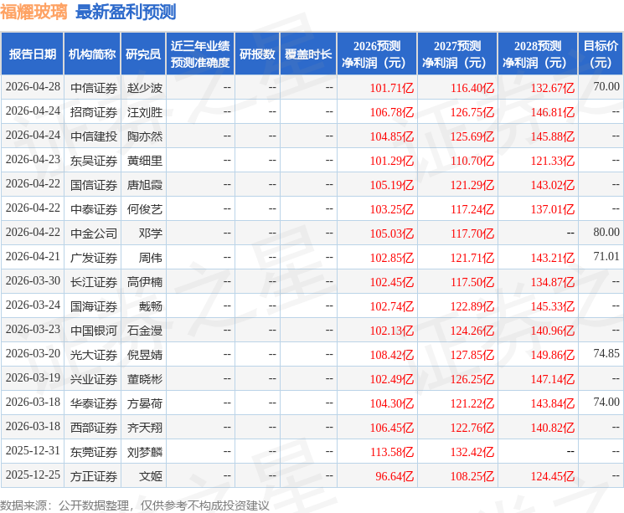Click analyst name 何俊艺
The width and height of the screenshot is (624, 513).
(145, 208)
